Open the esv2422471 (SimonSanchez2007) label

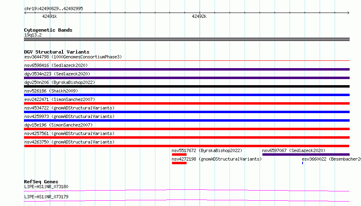[x=60, y=99]
